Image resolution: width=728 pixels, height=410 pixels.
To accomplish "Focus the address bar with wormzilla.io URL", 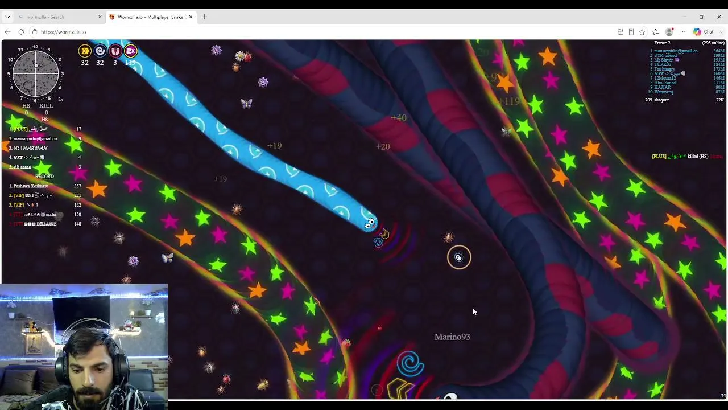I will tap(318, 32).
